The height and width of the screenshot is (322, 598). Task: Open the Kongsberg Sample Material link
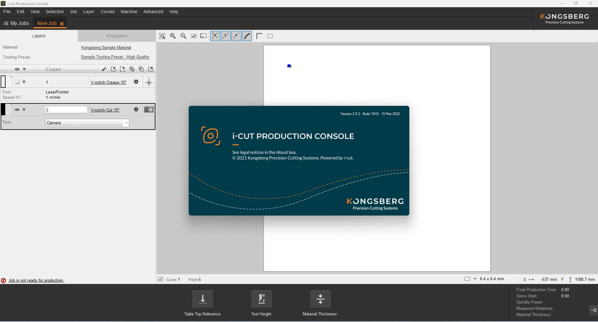tap(106, 47)
